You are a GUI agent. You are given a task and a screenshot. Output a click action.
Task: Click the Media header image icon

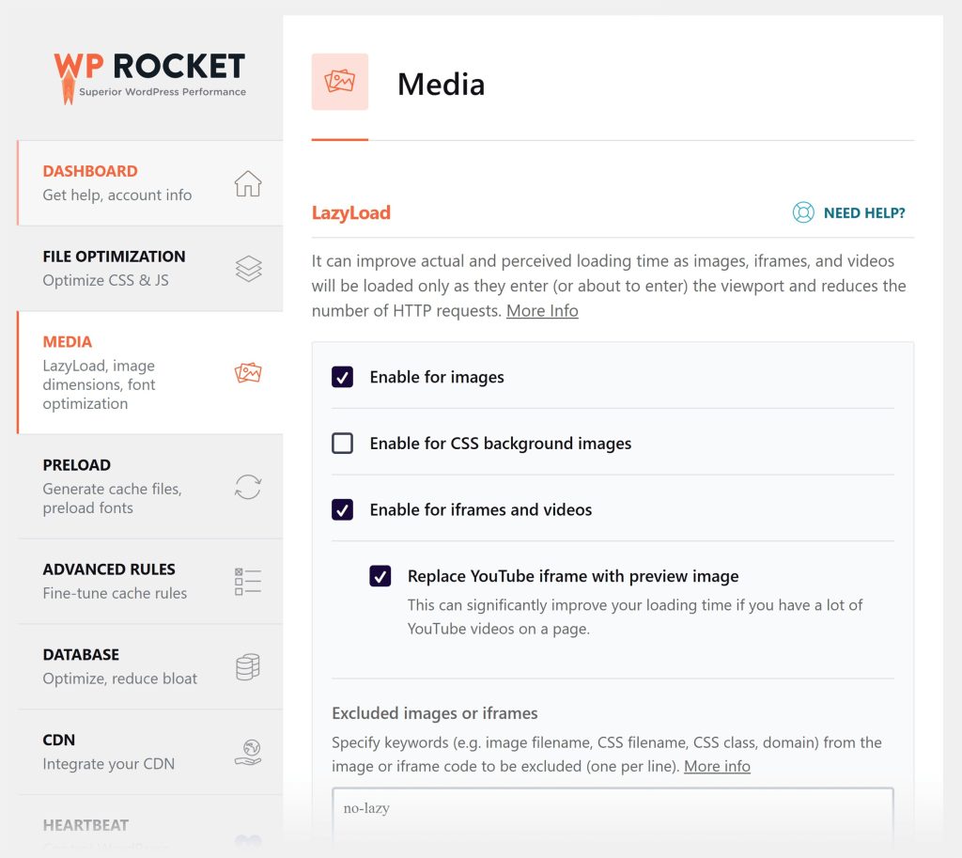click(340, 82)
